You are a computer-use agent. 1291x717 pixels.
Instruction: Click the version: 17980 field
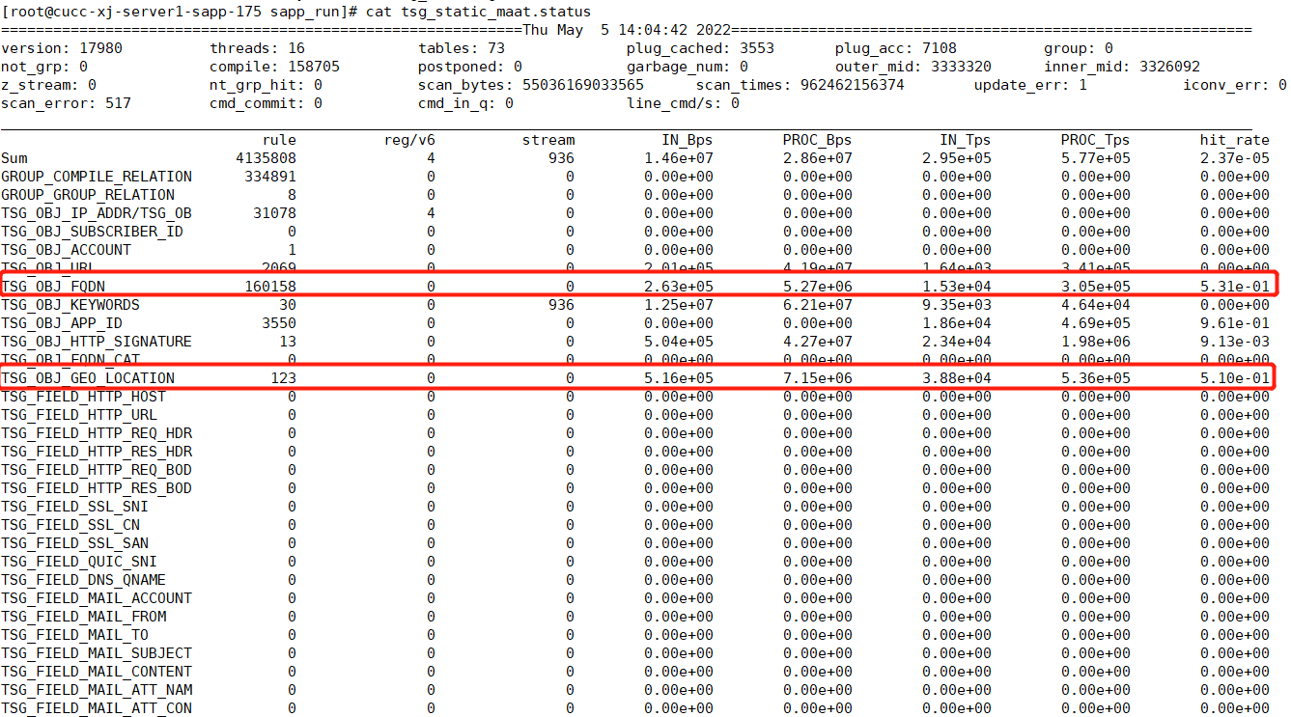point(62,48)
